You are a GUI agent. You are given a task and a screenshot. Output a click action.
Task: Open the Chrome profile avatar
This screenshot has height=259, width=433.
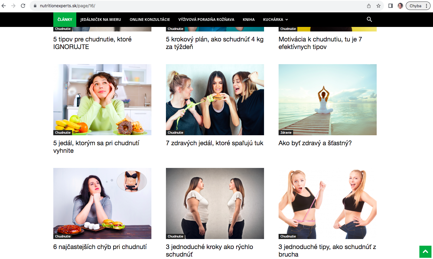point(400,6)
